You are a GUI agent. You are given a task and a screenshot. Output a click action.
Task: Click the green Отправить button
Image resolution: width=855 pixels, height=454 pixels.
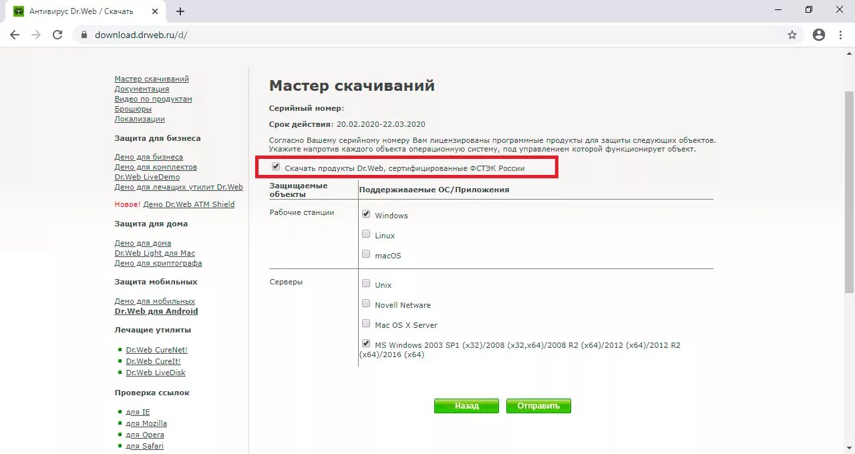[538, 406]
